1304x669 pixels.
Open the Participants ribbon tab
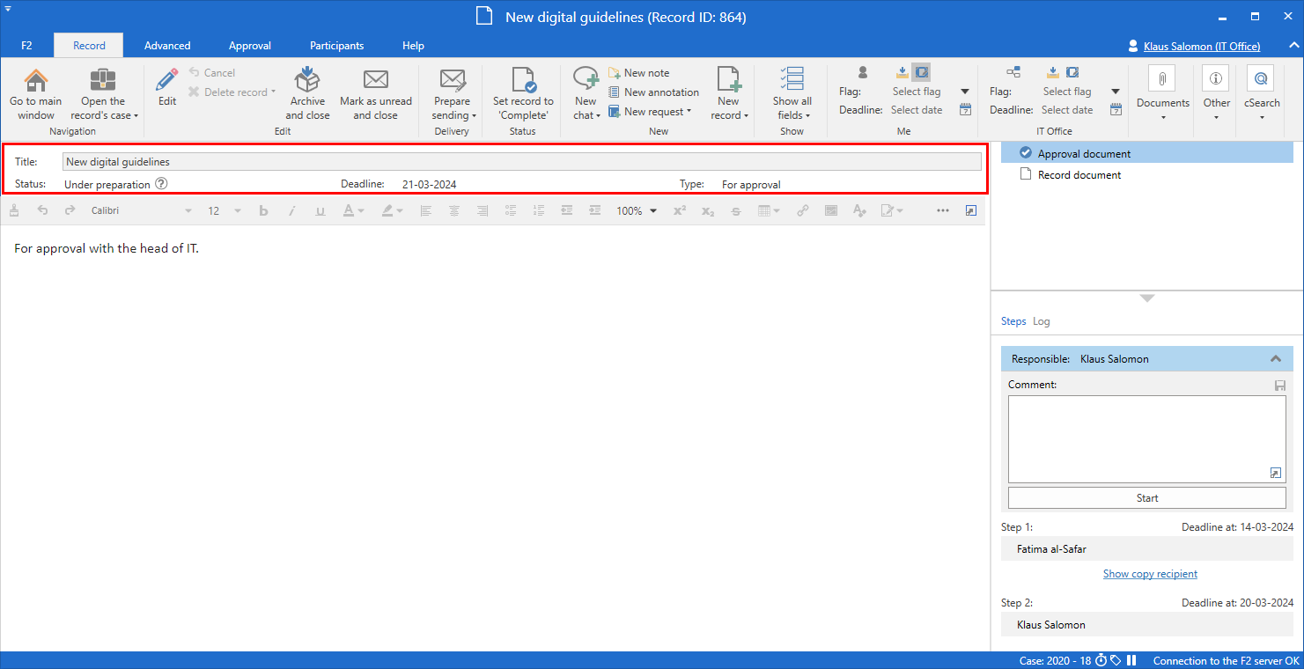[x=336, y=46]
